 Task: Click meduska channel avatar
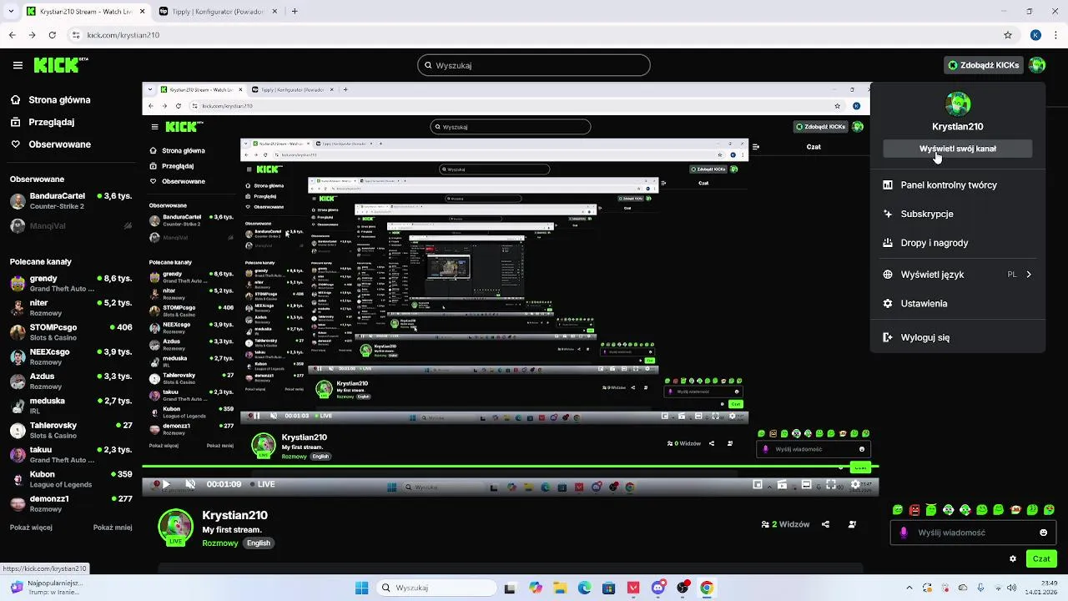tap(18, 406)
